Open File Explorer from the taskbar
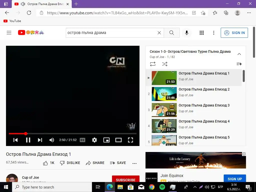 pyautogui.click(x=120, y=187)
